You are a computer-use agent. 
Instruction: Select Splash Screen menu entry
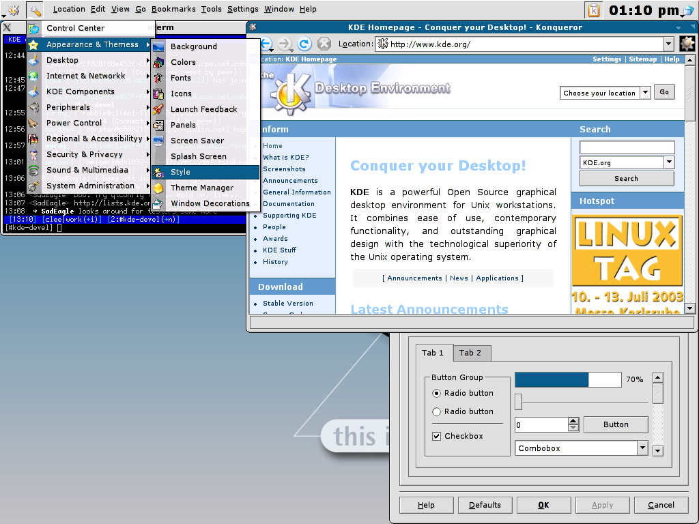[205, 156]
